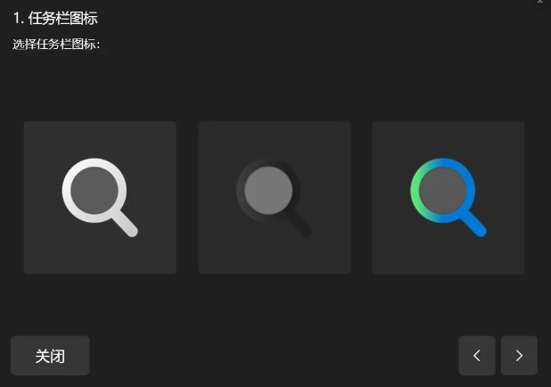Close dialog with top-right X
The image size is (551, 387).
[x=540, y=2]
